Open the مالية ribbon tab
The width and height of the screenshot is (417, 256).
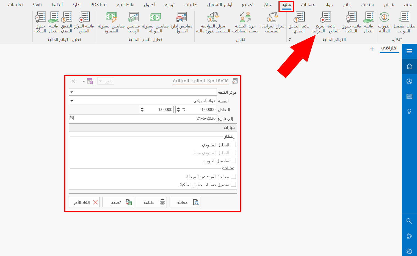coord(286,5)
